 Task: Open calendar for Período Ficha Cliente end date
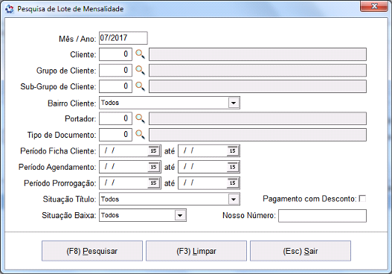233,151
